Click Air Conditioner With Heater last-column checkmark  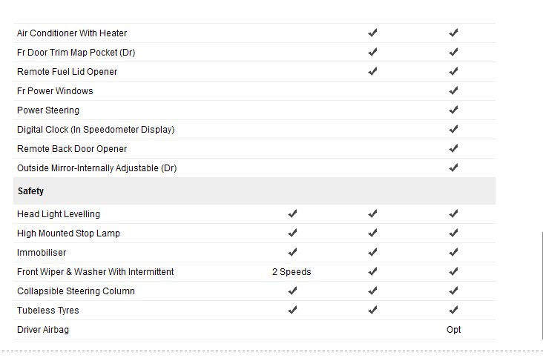tap(454, 33)
